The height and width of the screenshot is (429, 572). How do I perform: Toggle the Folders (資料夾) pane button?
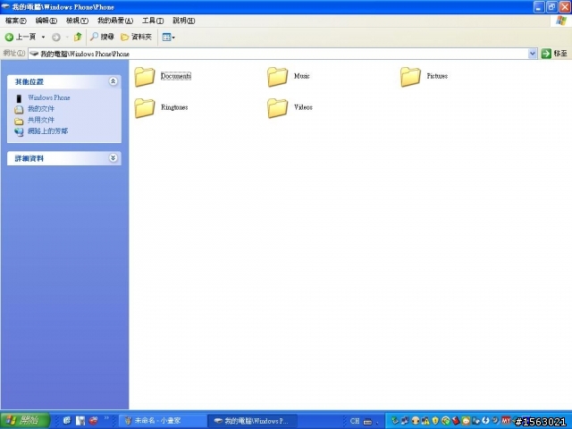click(x=136, y=37)
